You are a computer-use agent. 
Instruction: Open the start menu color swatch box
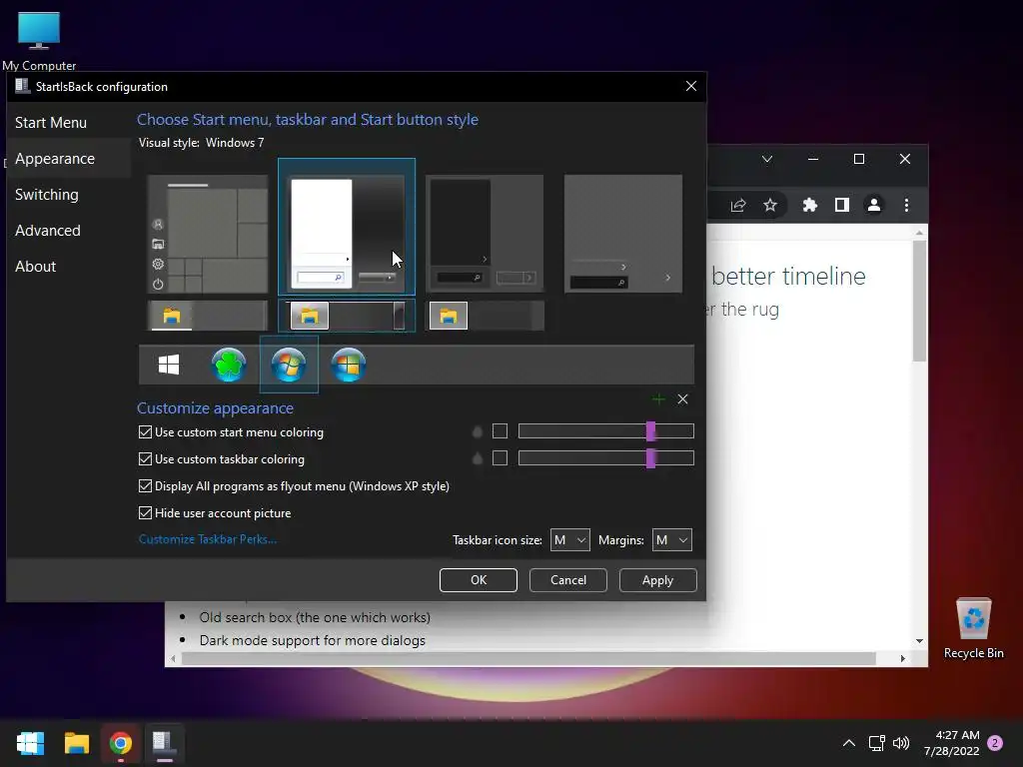(500, 431)
